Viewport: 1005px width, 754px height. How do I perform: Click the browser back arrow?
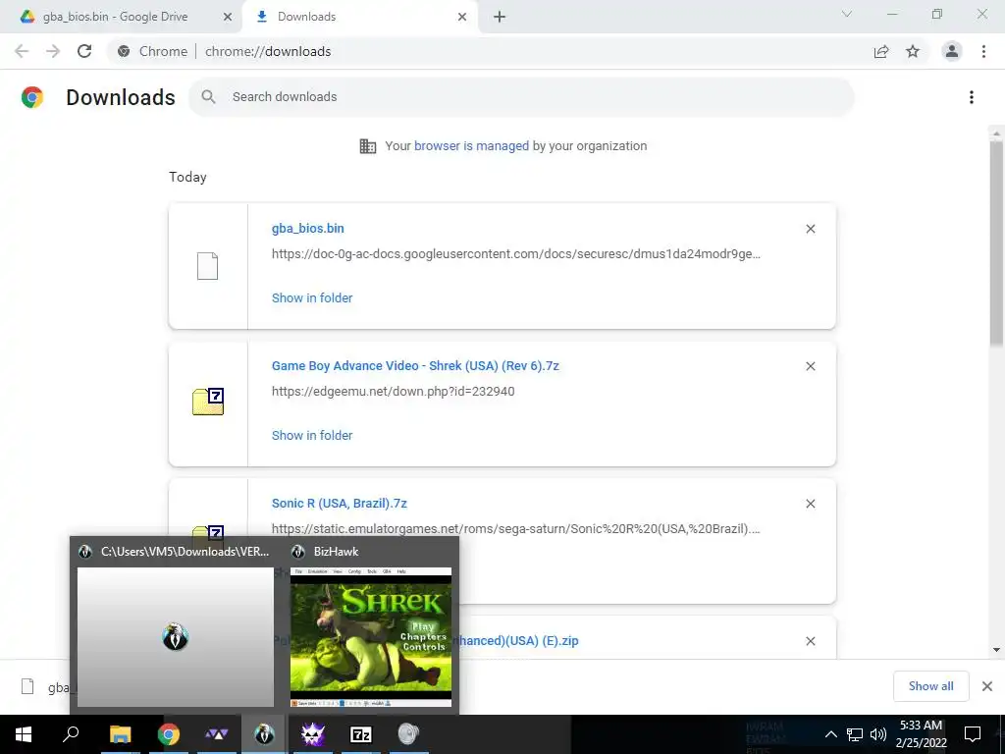point(22,51)
